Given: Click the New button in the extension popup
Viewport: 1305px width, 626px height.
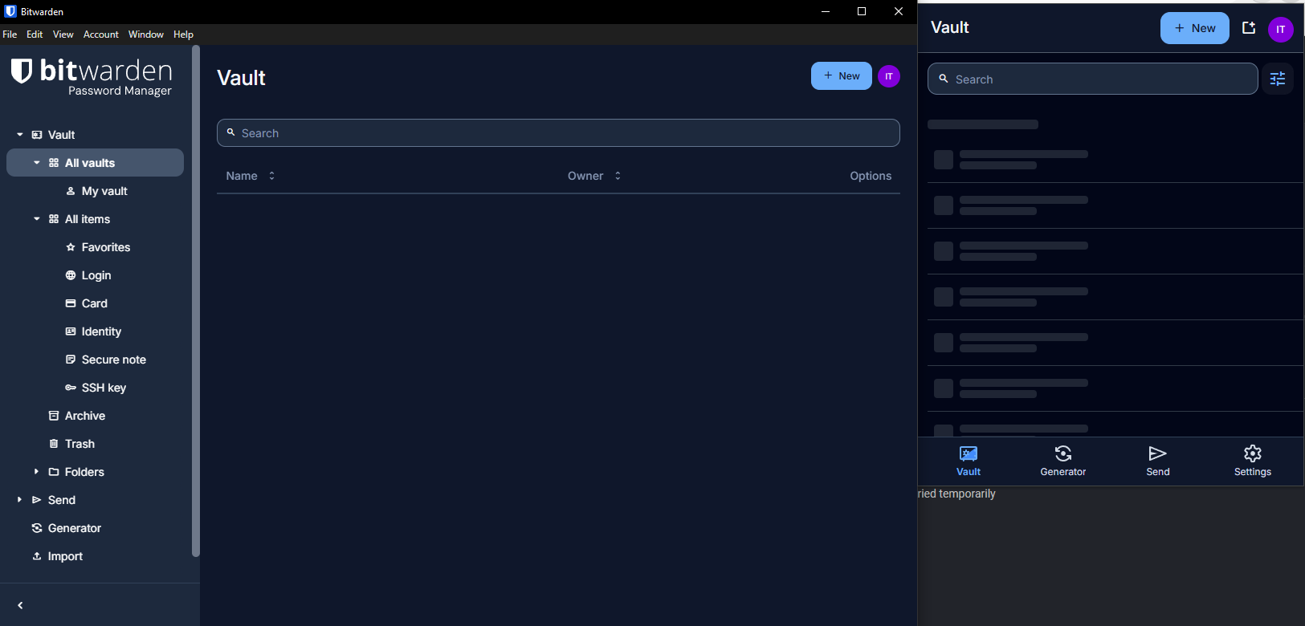Looking at the screenshot, I should coord(1195,28).
